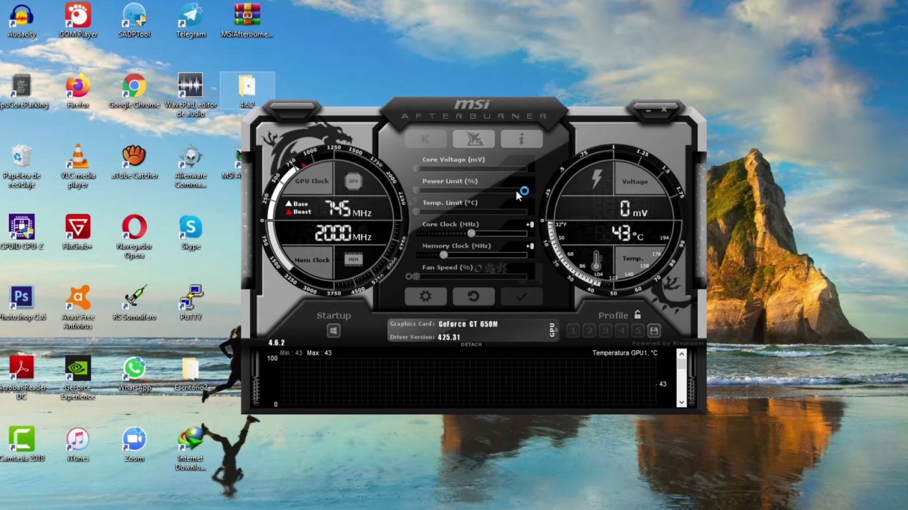Select profile slot 1
The image size is (908, 510).
(573, 331)
